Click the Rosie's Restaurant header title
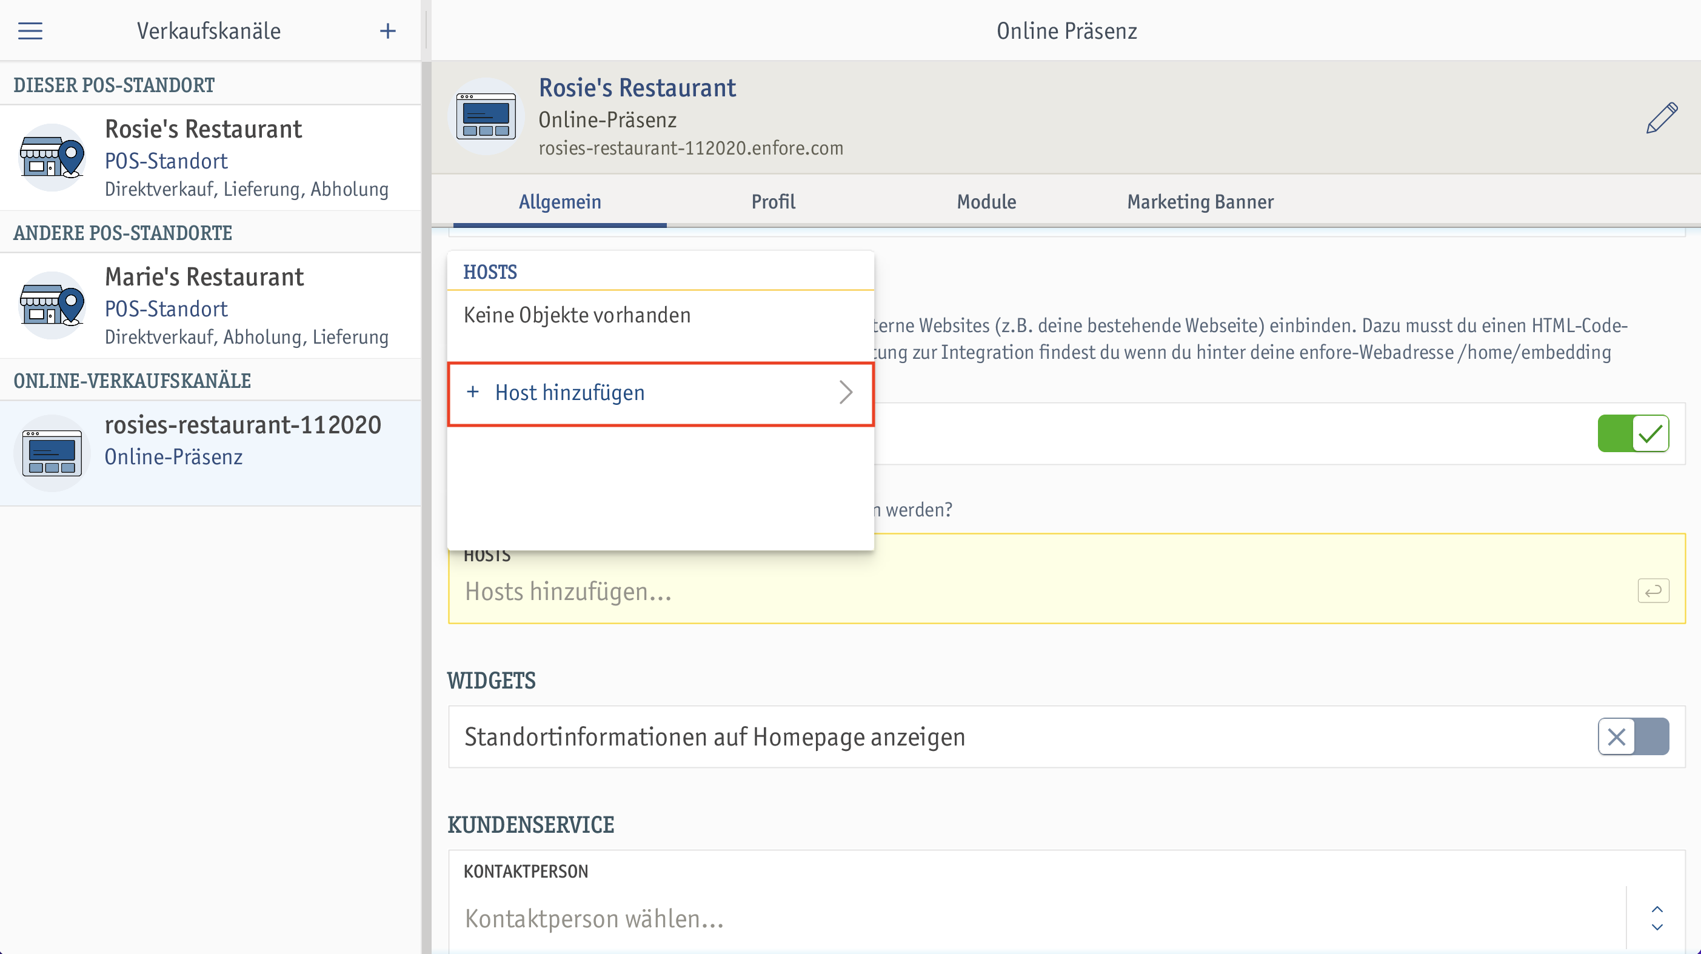This screenshot has width=1701, height=954. click(637, 88)
